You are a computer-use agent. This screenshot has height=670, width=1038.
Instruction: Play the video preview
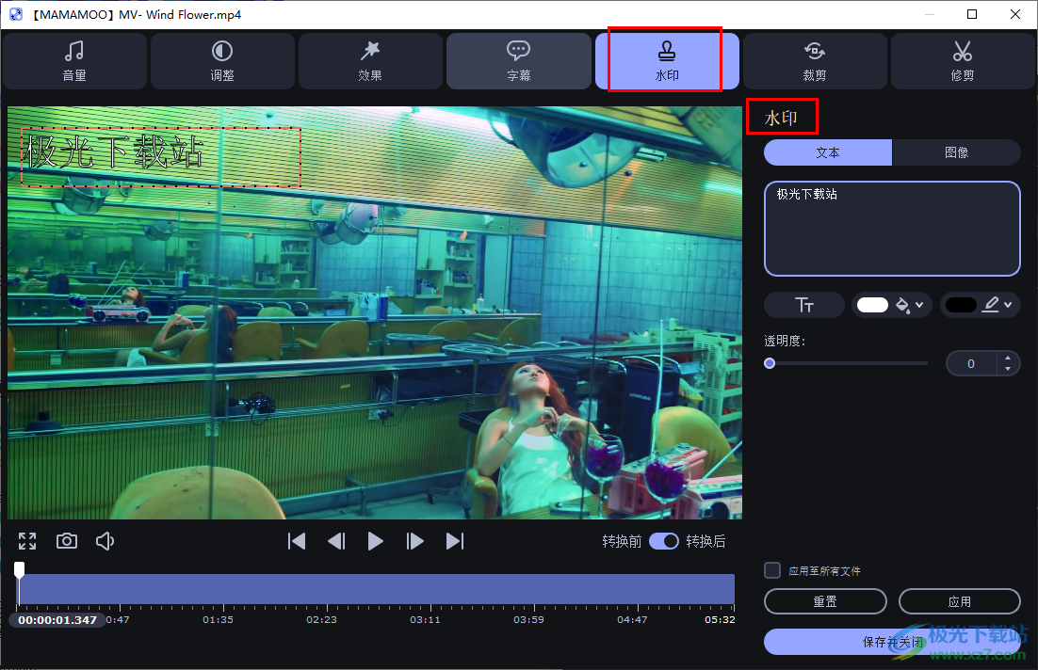click(x=375, y=541)
